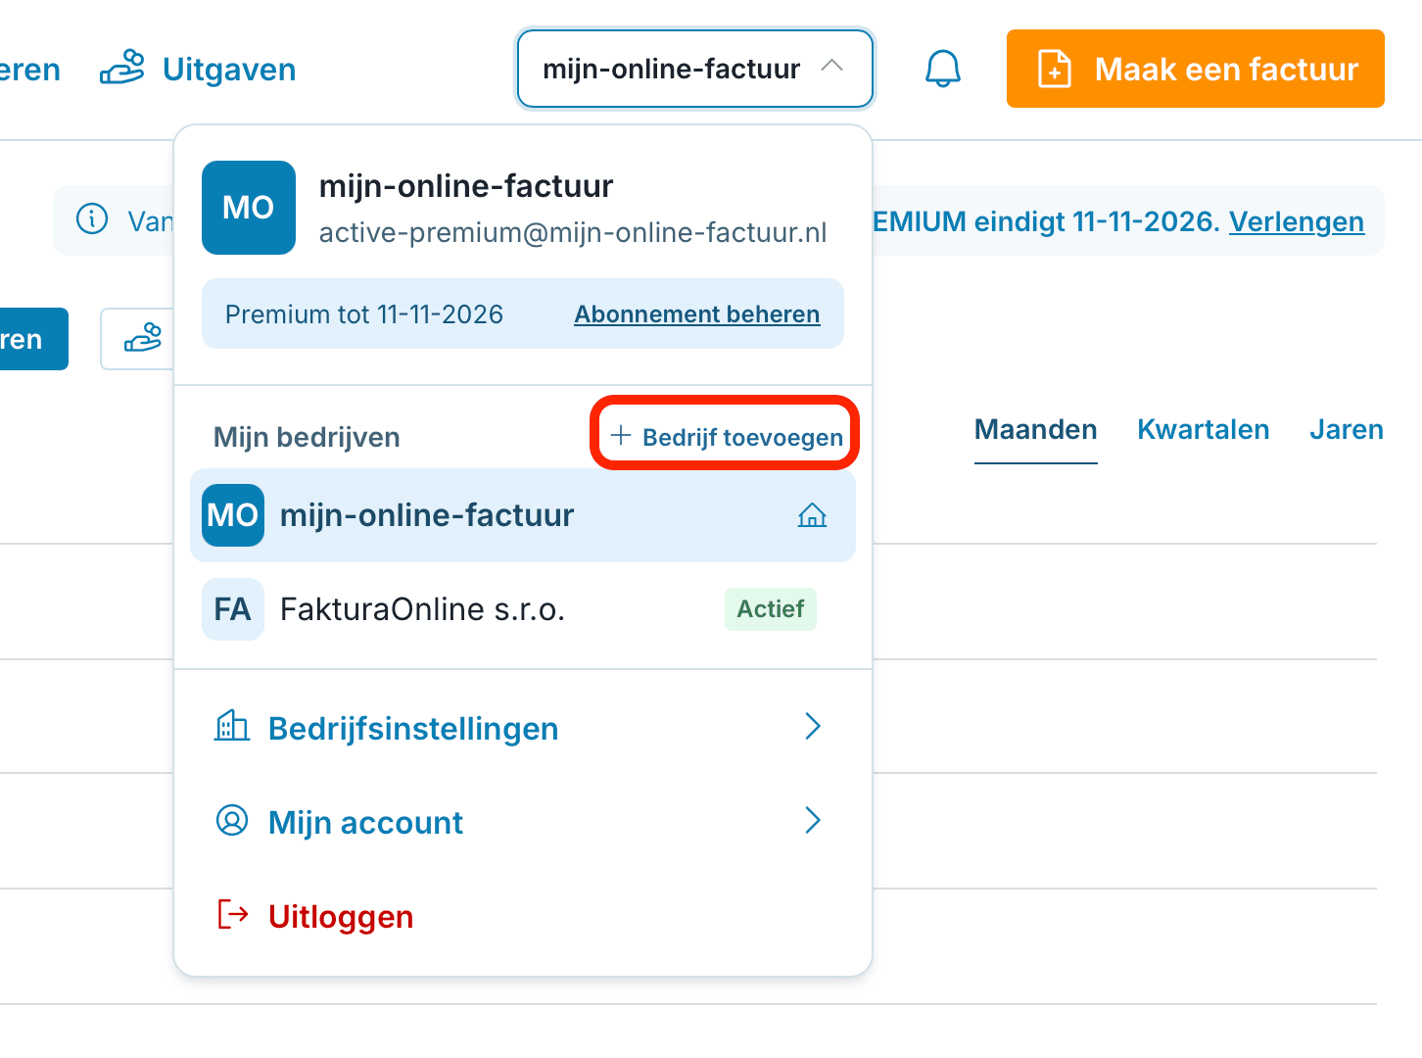
Task: Expand Bedrijfsinstellingen via its chevron arrow
Action: point(812,726)
